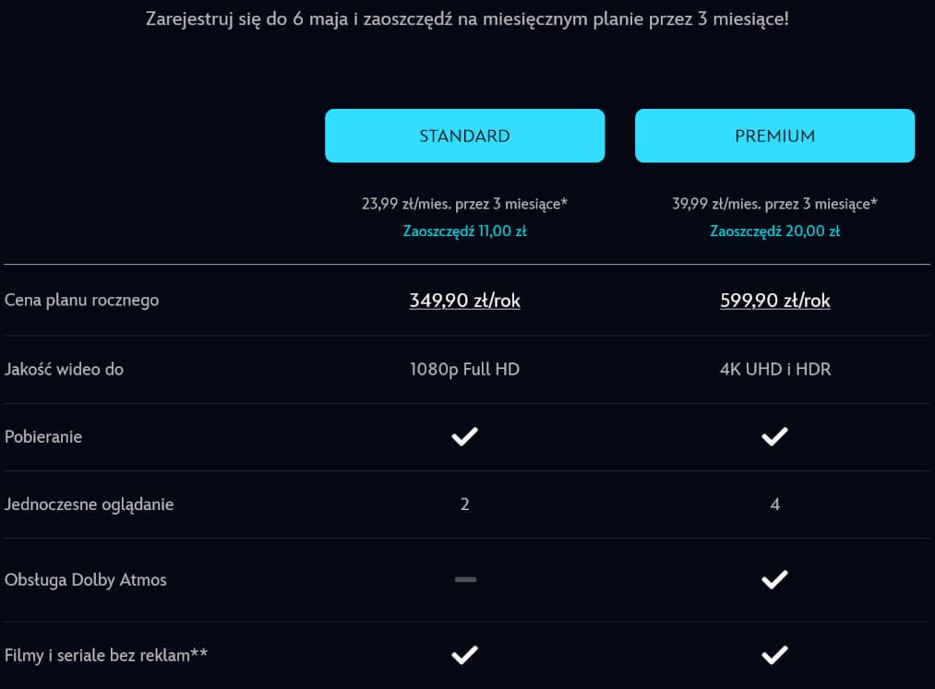The width and height of the screenshot is (935, 689).
Task: Click the '4K UHD i HDR' quality text
Action: pos(774,369)
